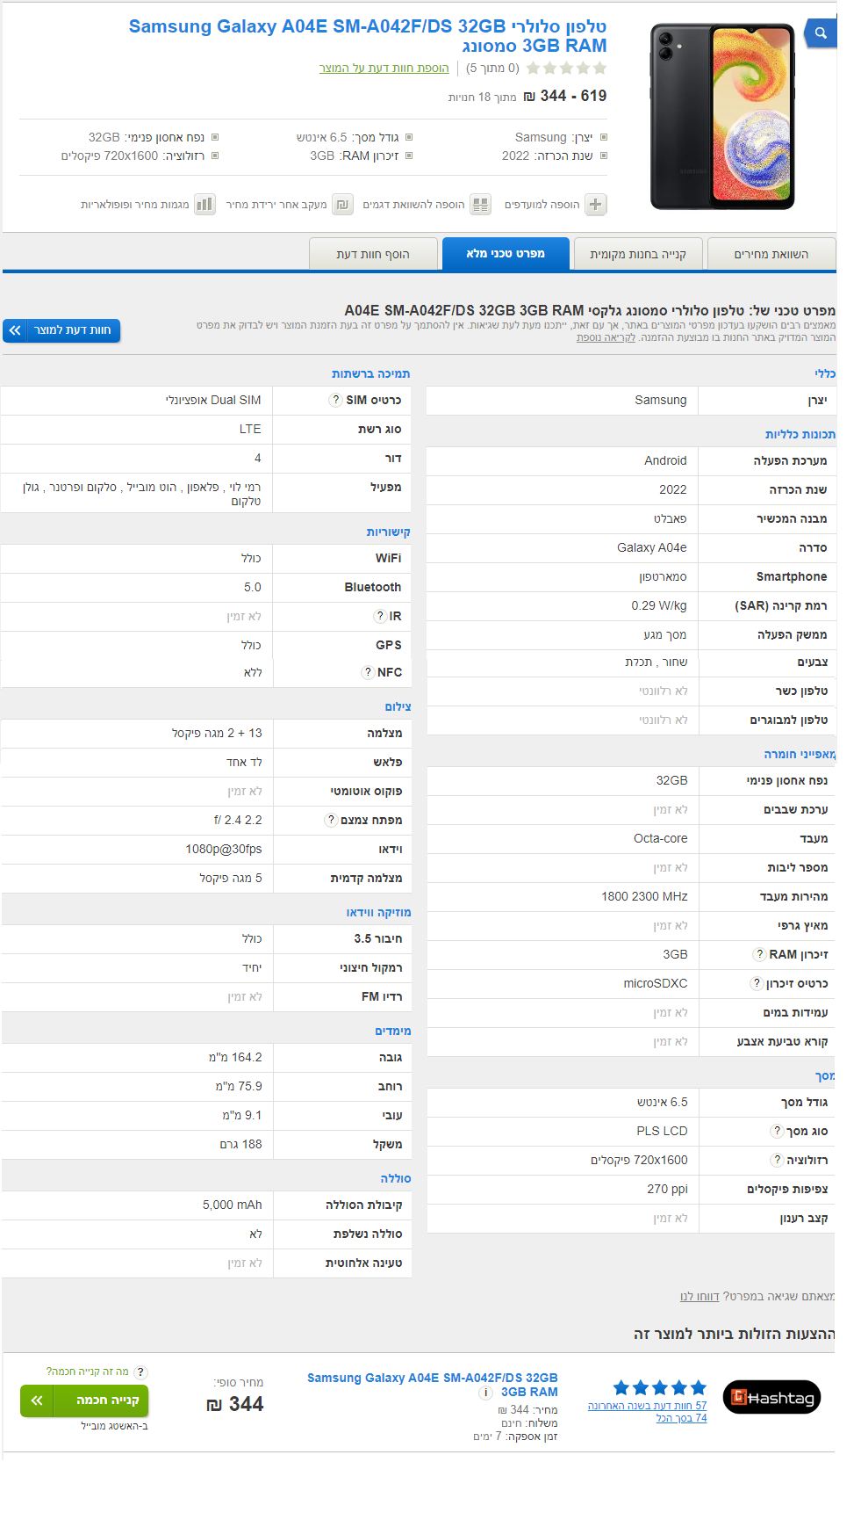Click the blue search magnifier icon
Image resolution: width=861 pixels, height=1520 pixels.
coord(821,33)
